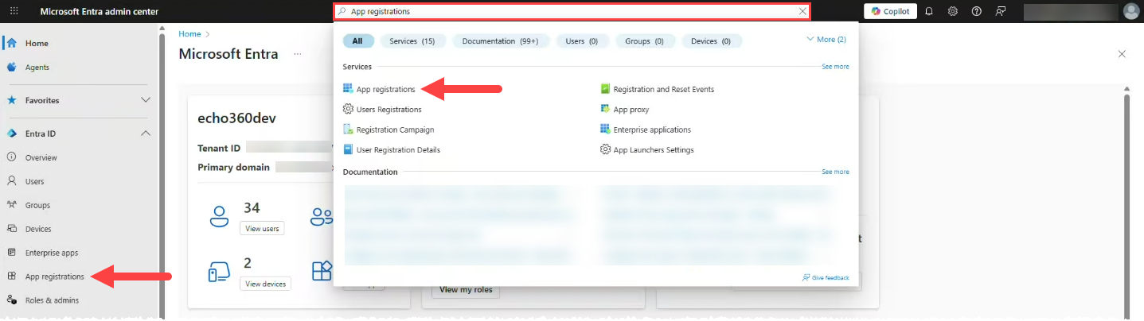Click the App registrations result icon
The height and width of the screenshot is (321, 1144).
348,89
